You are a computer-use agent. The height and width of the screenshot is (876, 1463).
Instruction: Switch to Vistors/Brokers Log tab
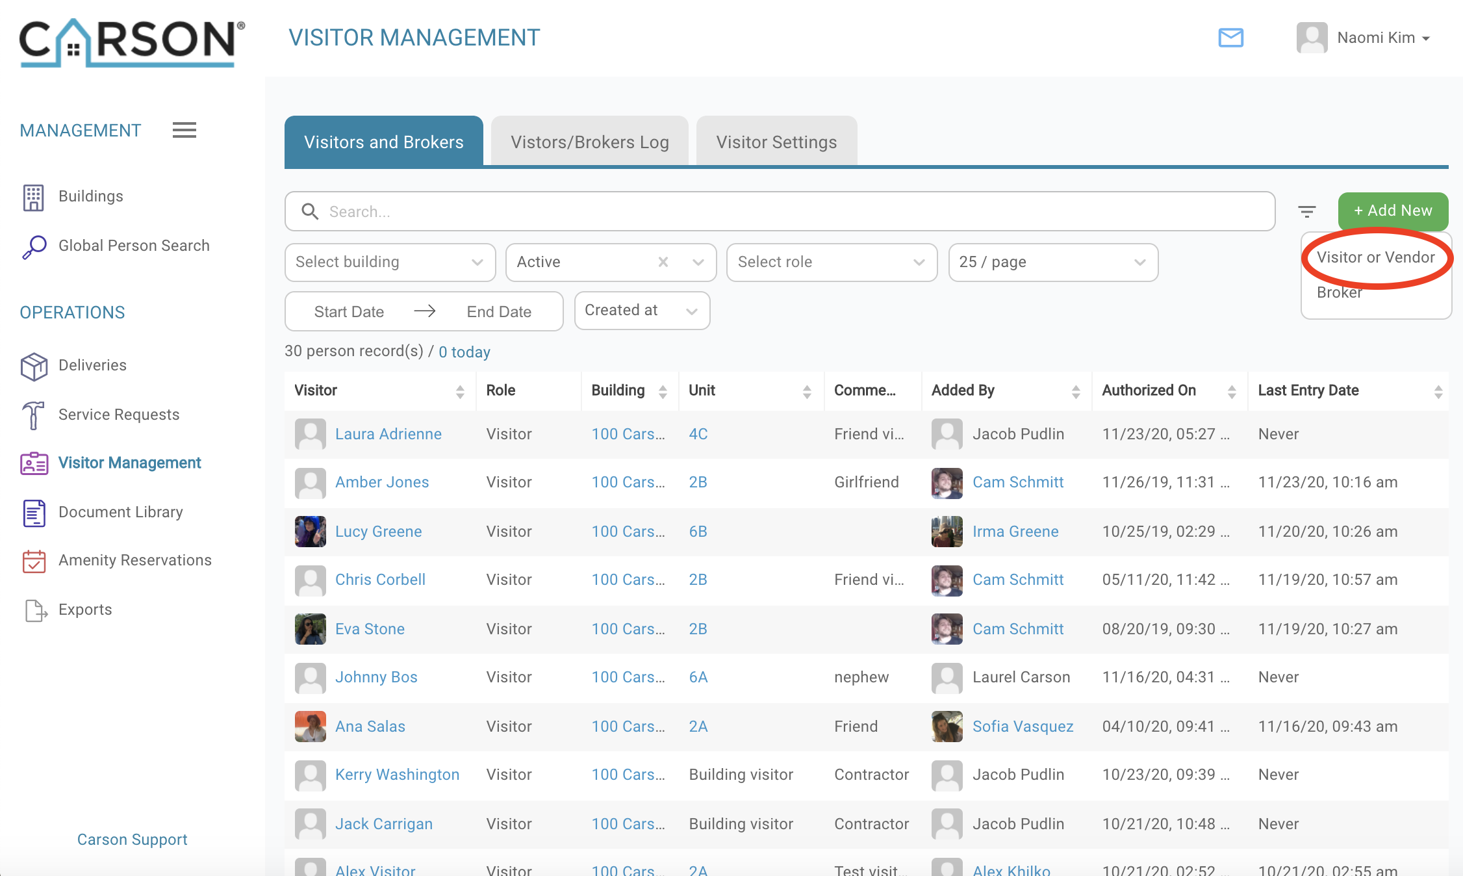[x=589, y=142]
